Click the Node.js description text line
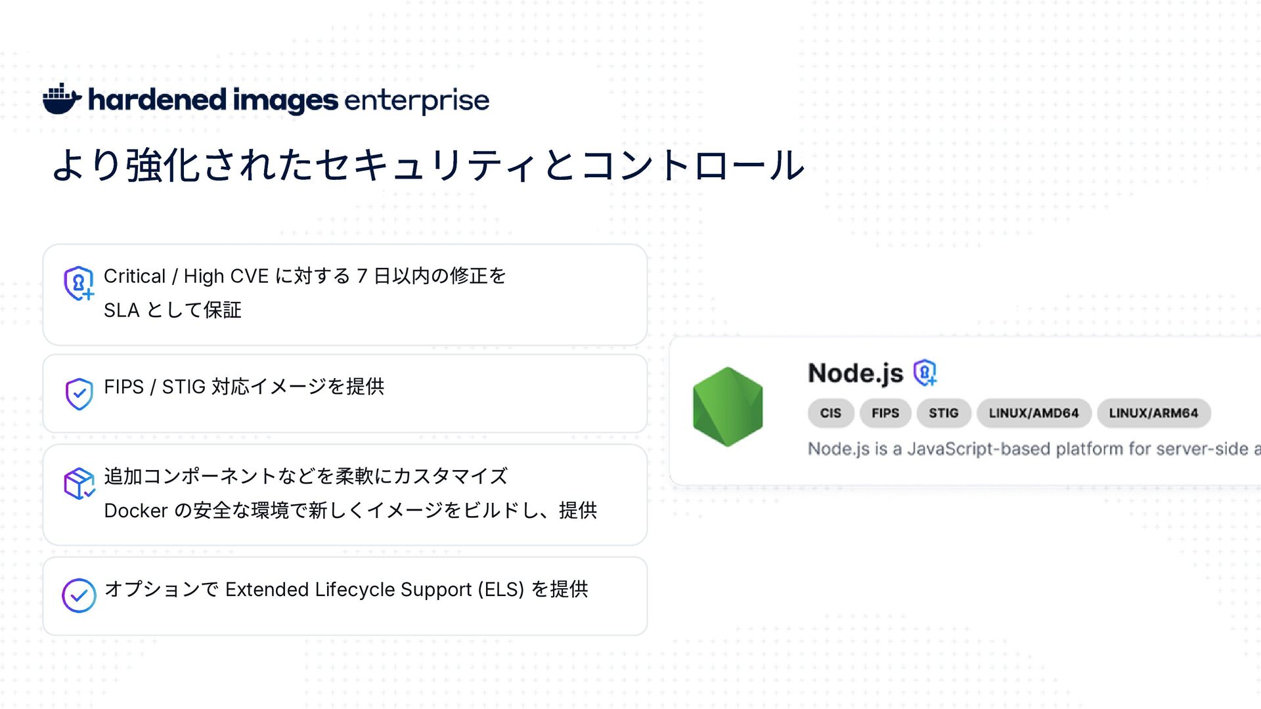Screen dimensions: 1261x709 click(x=1034, y=448)
